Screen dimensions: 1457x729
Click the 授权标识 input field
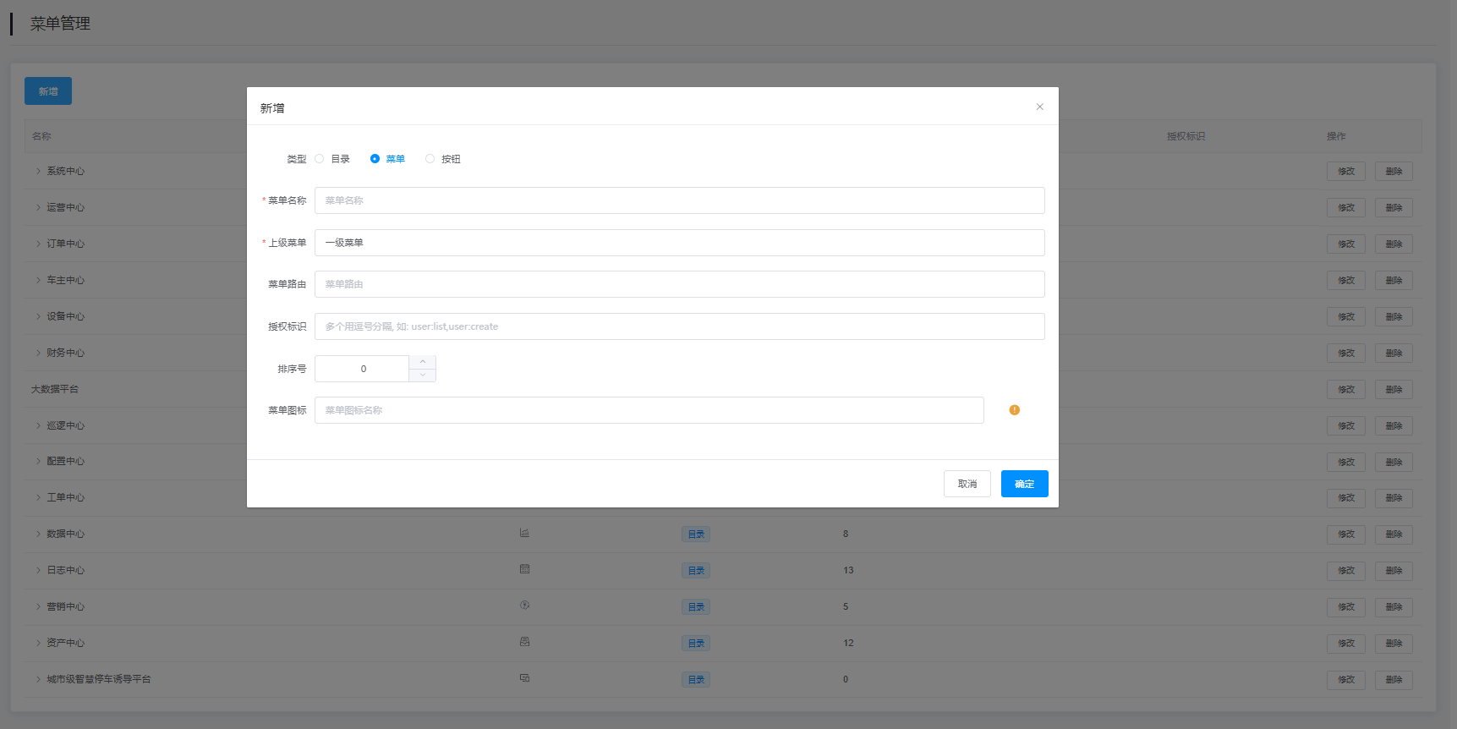point(679,326)
